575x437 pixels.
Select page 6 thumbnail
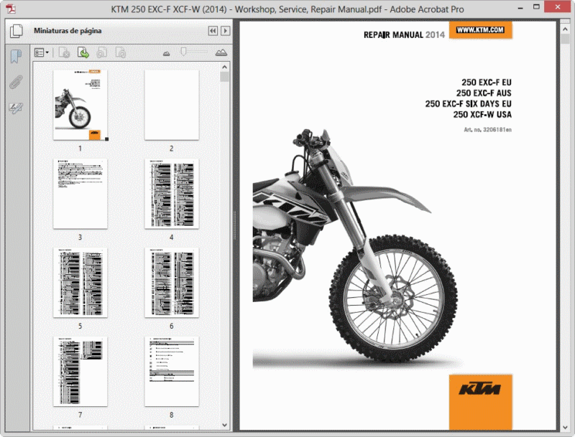[172, 283]
